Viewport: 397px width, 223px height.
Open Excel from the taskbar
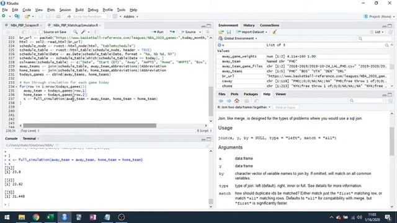[x=50, y=217]
